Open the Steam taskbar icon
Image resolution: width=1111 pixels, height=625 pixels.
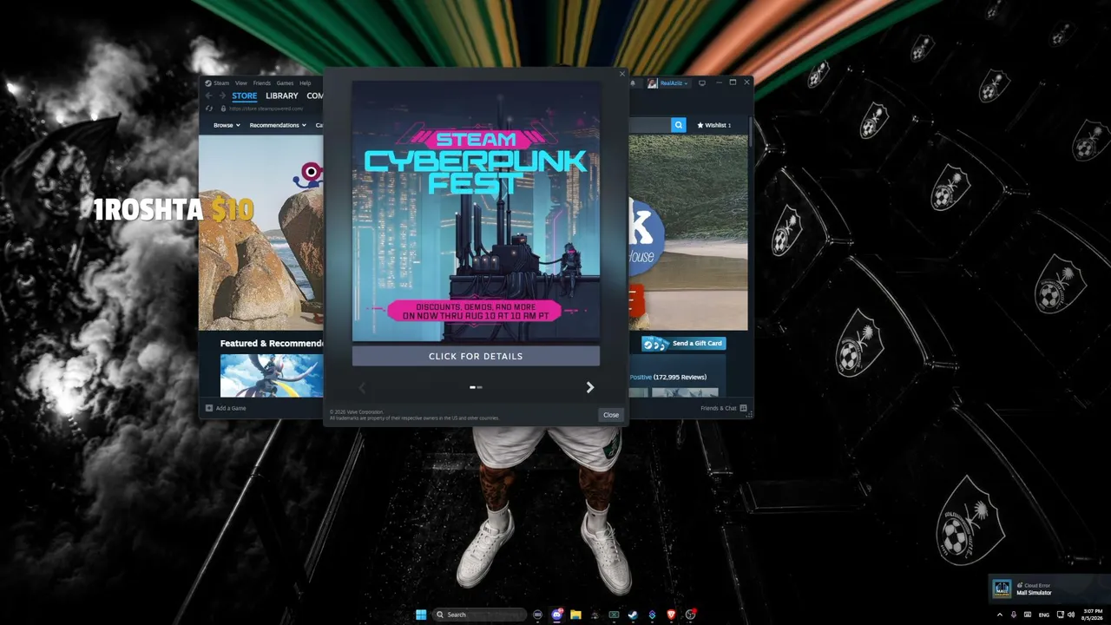(633, 615)
